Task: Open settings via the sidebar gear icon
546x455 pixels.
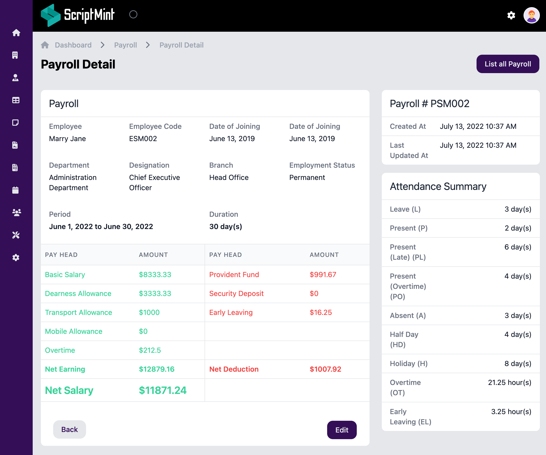Action: pos(16,257)
